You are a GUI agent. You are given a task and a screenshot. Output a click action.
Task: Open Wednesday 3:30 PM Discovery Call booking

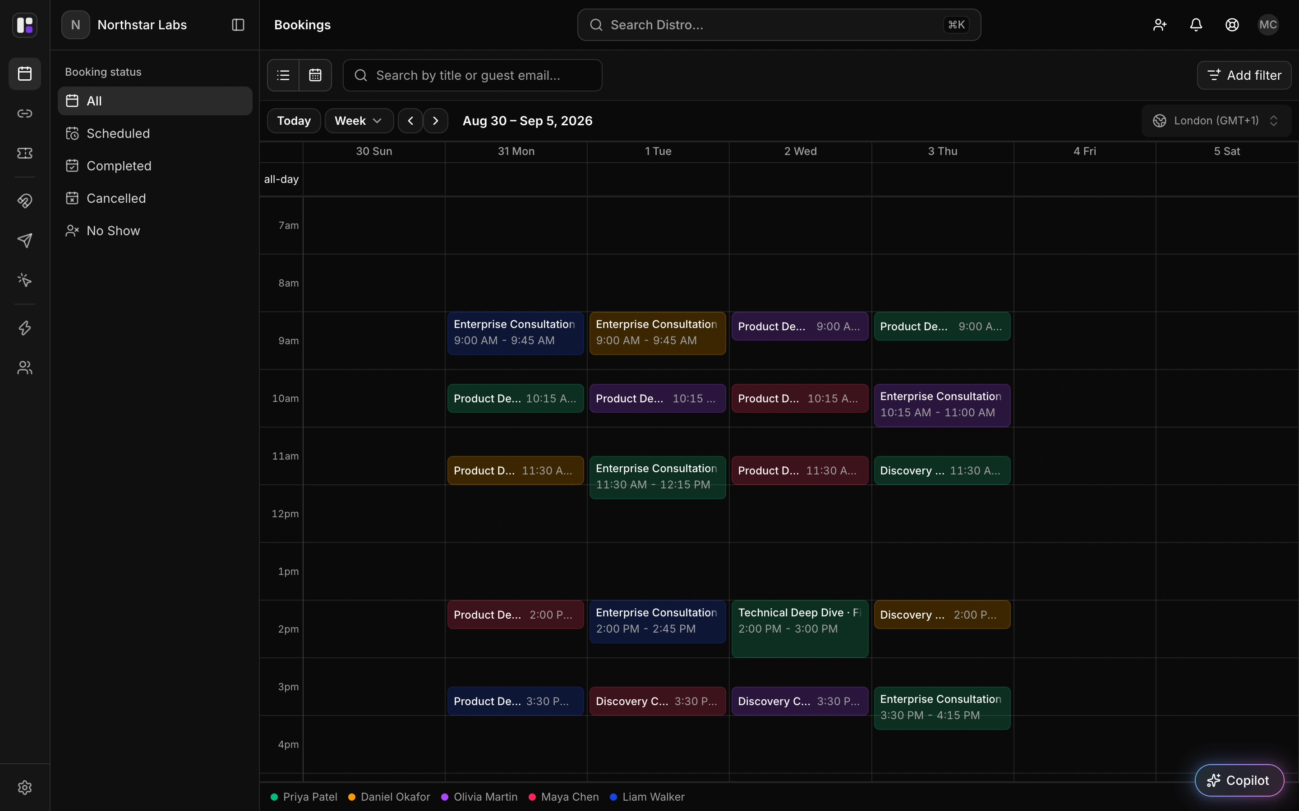800,701
